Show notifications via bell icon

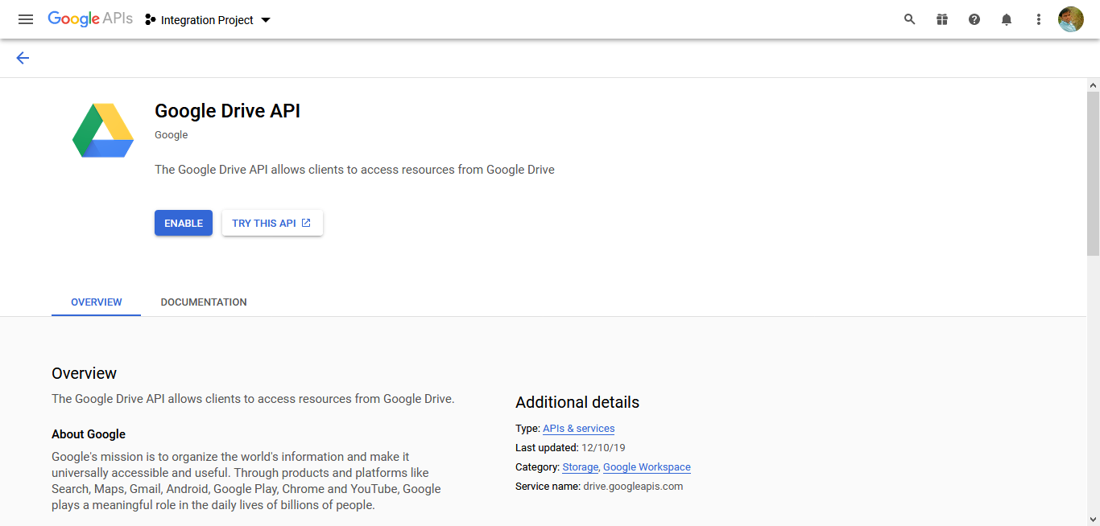click(x=1007, y=19)
